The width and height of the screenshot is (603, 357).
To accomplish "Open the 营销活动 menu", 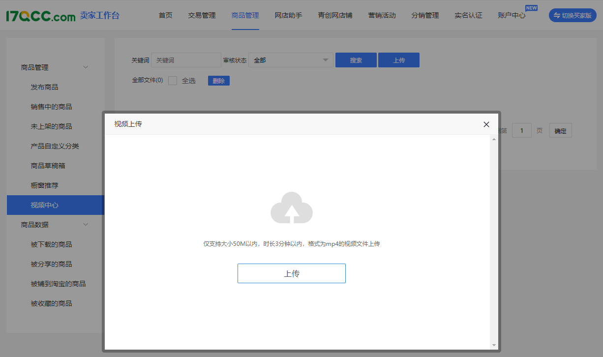I will pos(382,15).
